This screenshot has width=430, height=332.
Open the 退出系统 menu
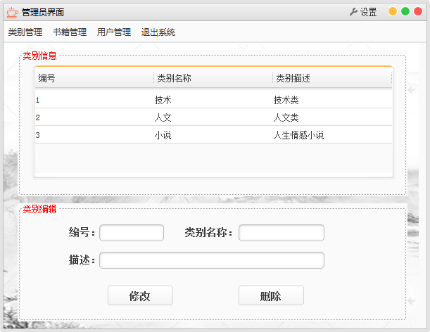point(158,32)
